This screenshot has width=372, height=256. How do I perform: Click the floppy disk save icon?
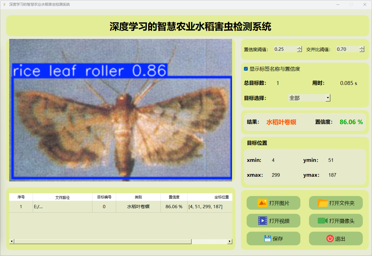pyautogui.click(x=267, y=238)
